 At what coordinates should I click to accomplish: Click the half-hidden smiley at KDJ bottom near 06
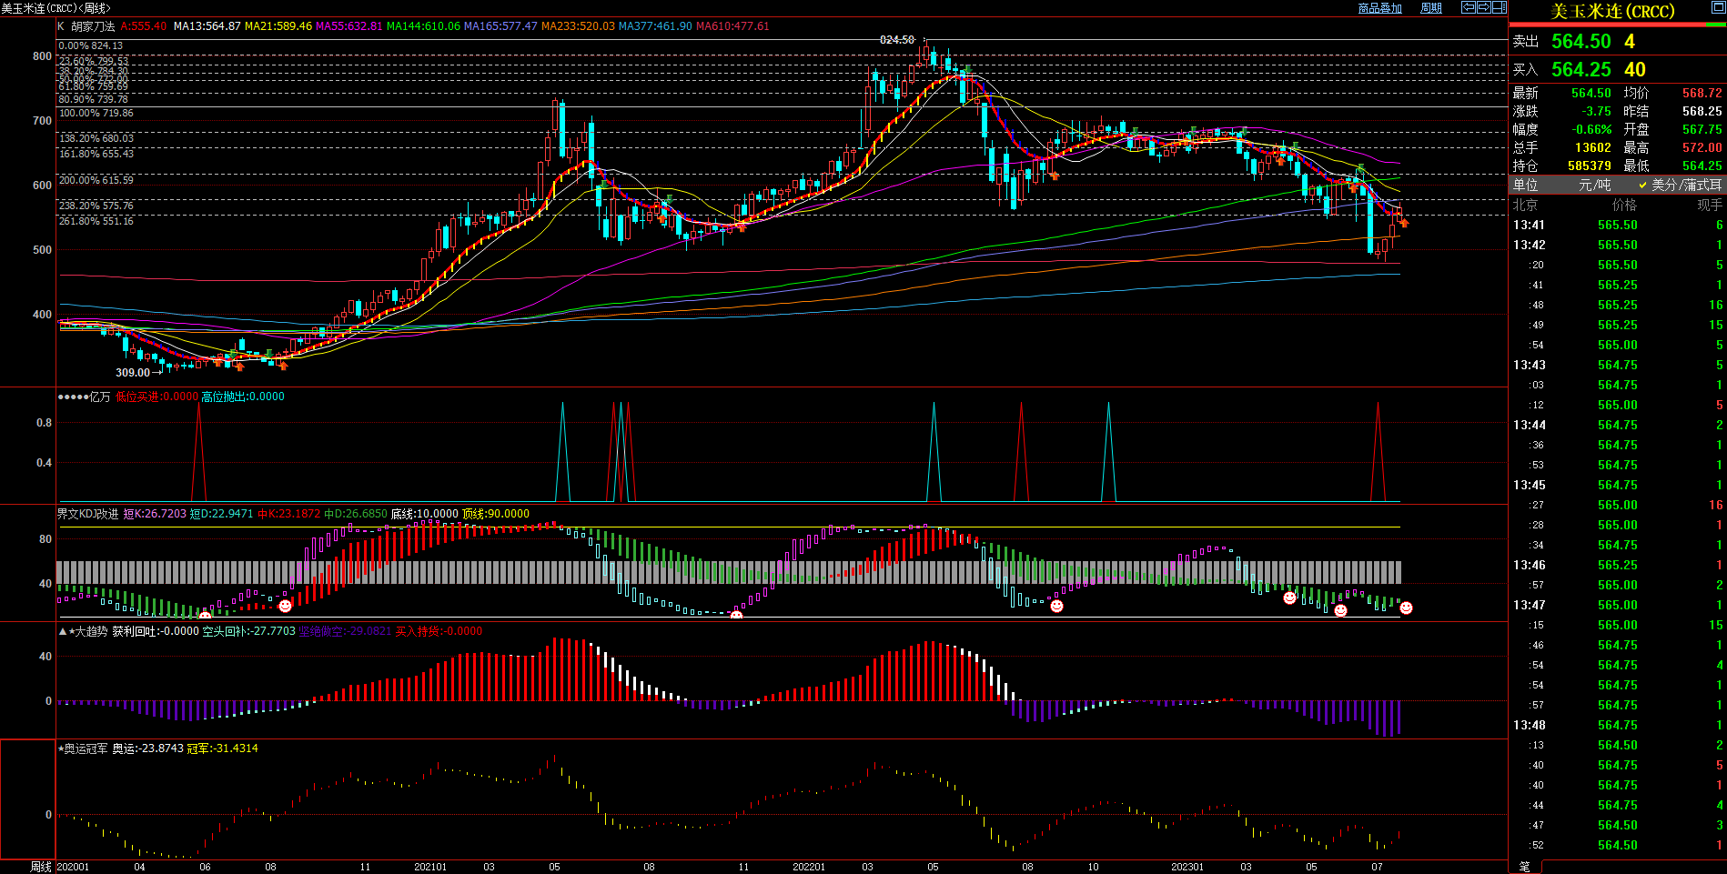(205, 616)
